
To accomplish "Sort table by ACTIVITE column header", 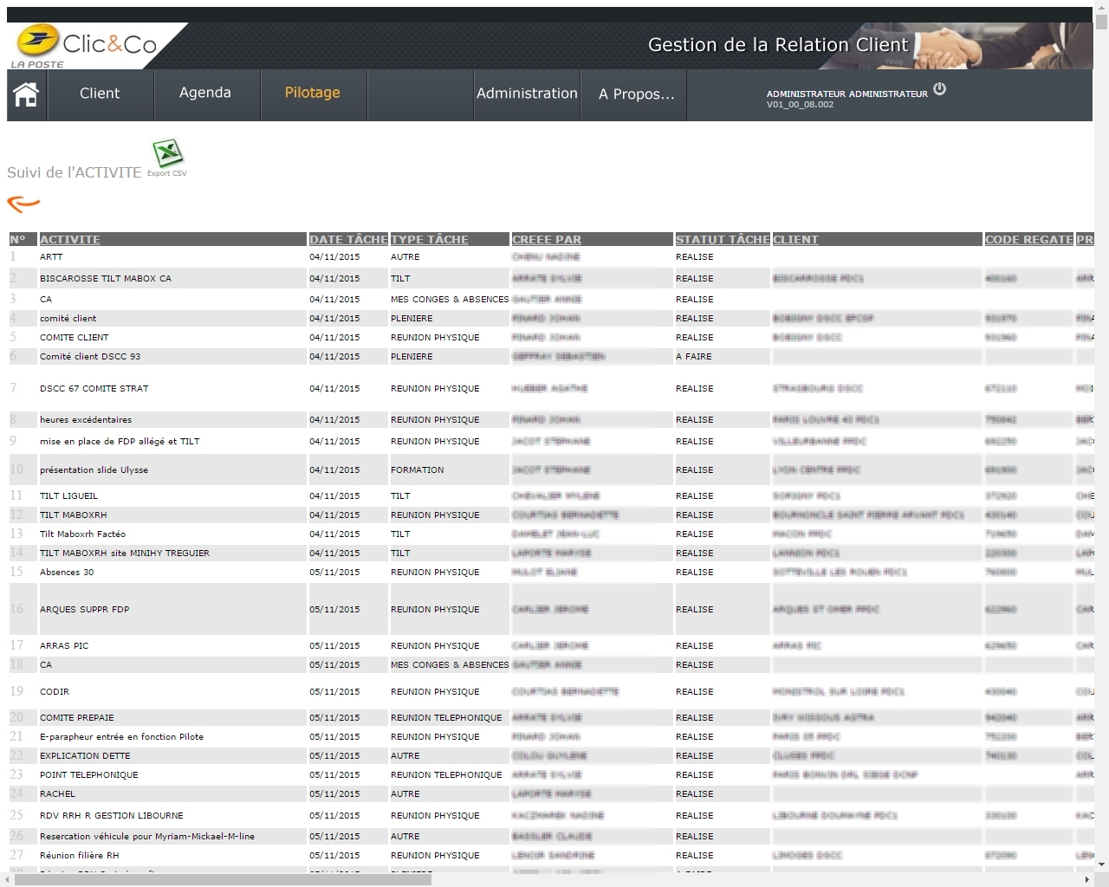I will [x=70, y=240].
